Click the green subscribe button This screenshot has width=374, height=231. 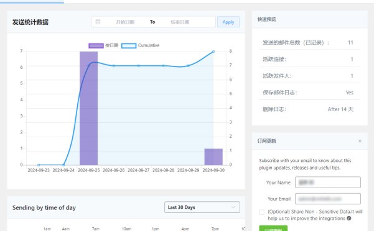pyautogui.click(x=273, y=229)
